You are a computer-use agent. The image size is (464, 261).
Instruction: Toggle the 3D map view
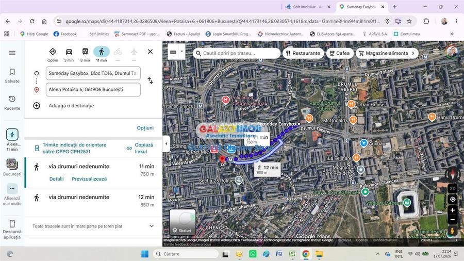click(453, 188)
